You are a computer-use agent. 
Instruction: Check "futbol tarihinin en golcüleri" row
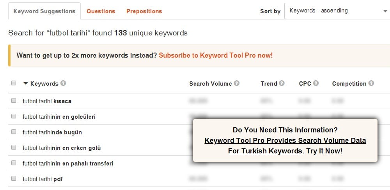(x=14, y=116)
